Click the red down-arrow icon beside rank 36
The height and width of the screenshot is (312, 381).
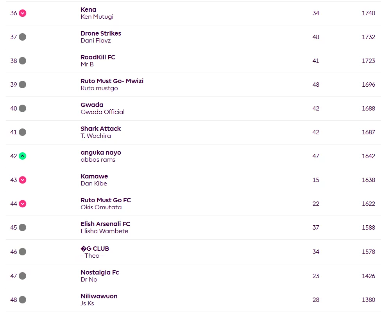tap(23, 13)
